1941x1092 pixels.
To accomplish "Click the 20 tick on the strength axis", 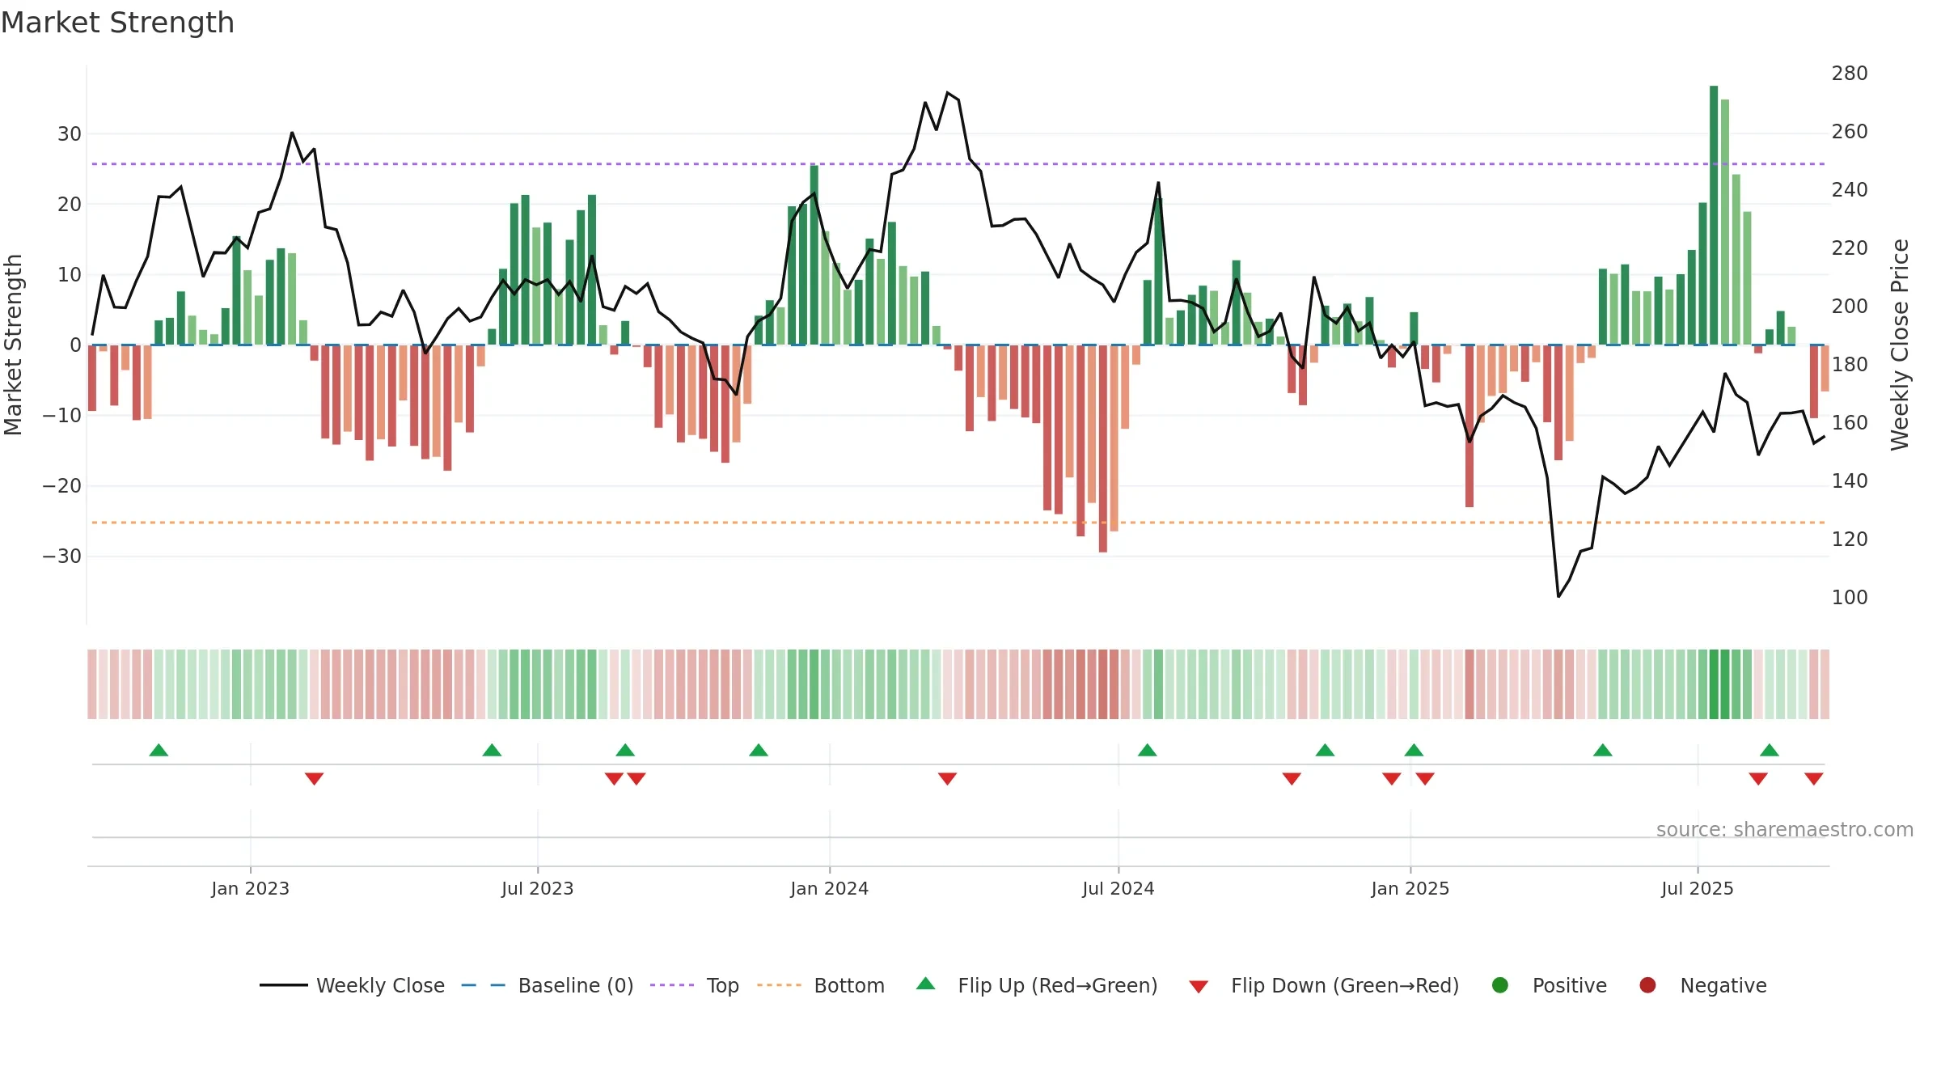I will click(x=70, y=205).
